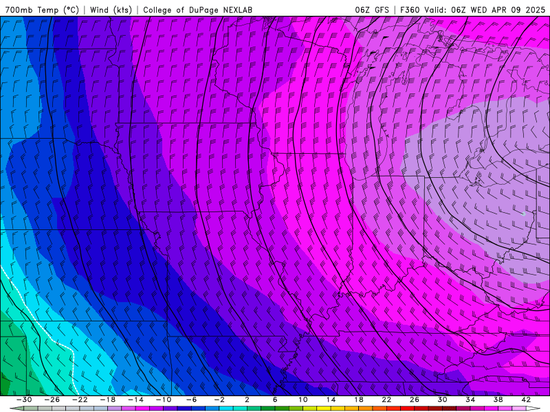Click the 38 color scale label
Image resolution: width=550 pixels, height=412 pixels.
(x=498, y=400)
